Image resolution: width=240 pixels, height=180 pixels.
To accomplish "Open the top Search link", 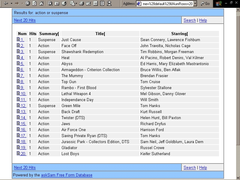I will 190,20.
